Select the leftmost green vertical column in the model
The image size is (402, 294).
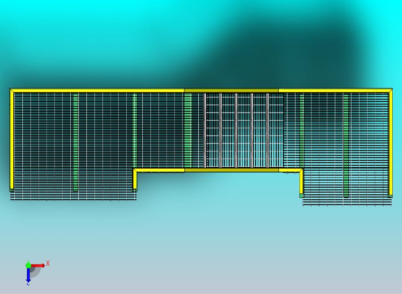click(76, 142)
